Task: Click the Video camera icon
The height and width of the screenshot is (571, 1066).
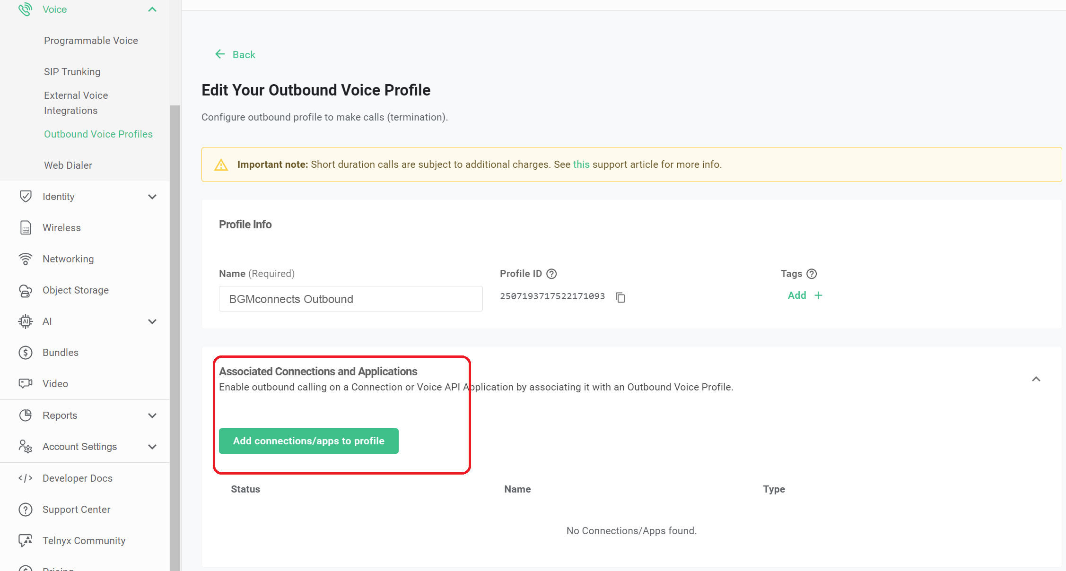Action: (26, 383)
